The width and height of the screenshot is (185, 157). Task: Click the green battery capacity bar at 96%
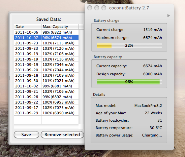point(129,82)
